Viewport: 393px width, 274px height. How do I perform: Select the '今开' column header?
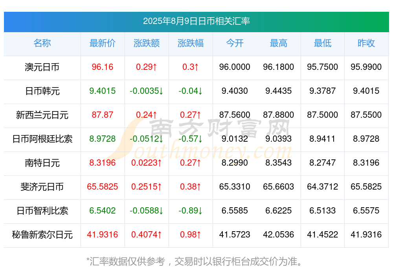coord(235,43)
